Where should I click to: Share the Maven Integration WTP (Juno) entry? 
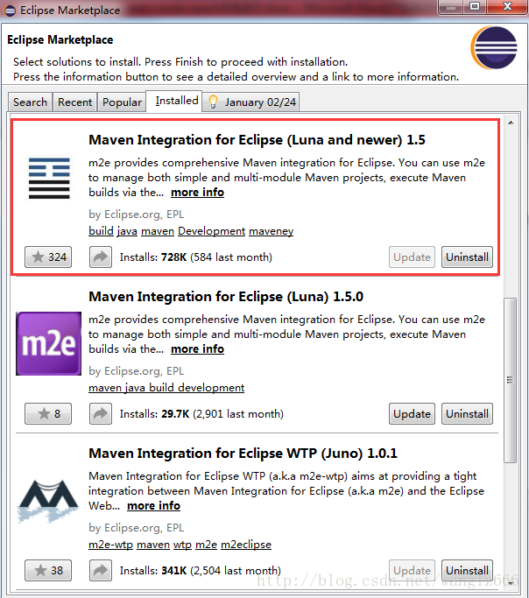[101, 571]
